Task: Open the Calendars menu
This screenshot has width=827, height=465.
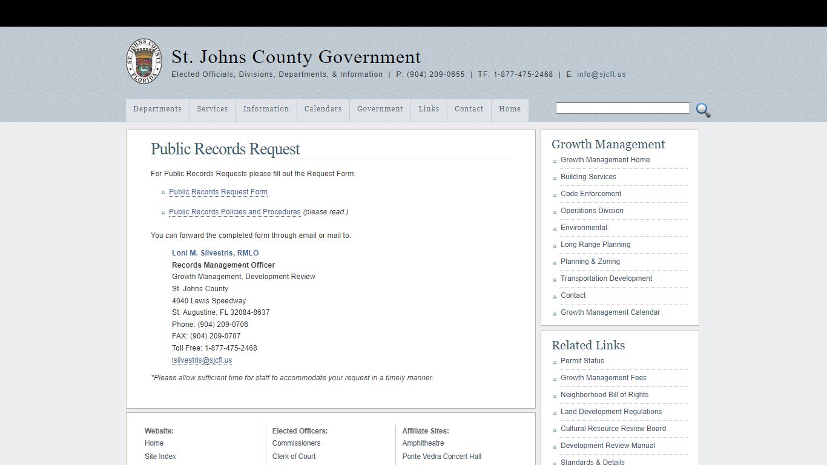Action: [323, 110]
